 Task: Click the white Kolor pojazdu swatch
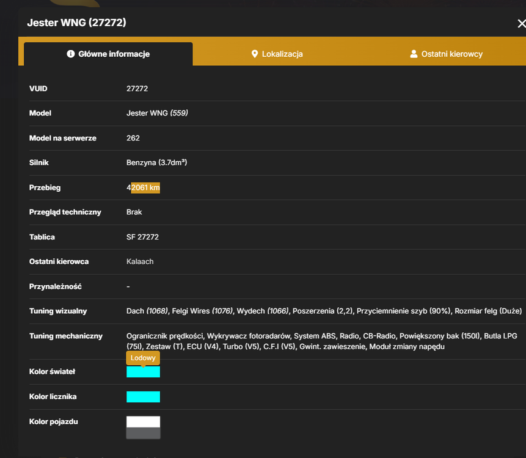coord(143,422)
